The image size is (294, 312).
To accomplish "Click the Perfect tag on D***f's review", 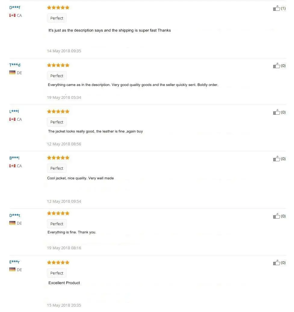I will (x=57, y=18).
